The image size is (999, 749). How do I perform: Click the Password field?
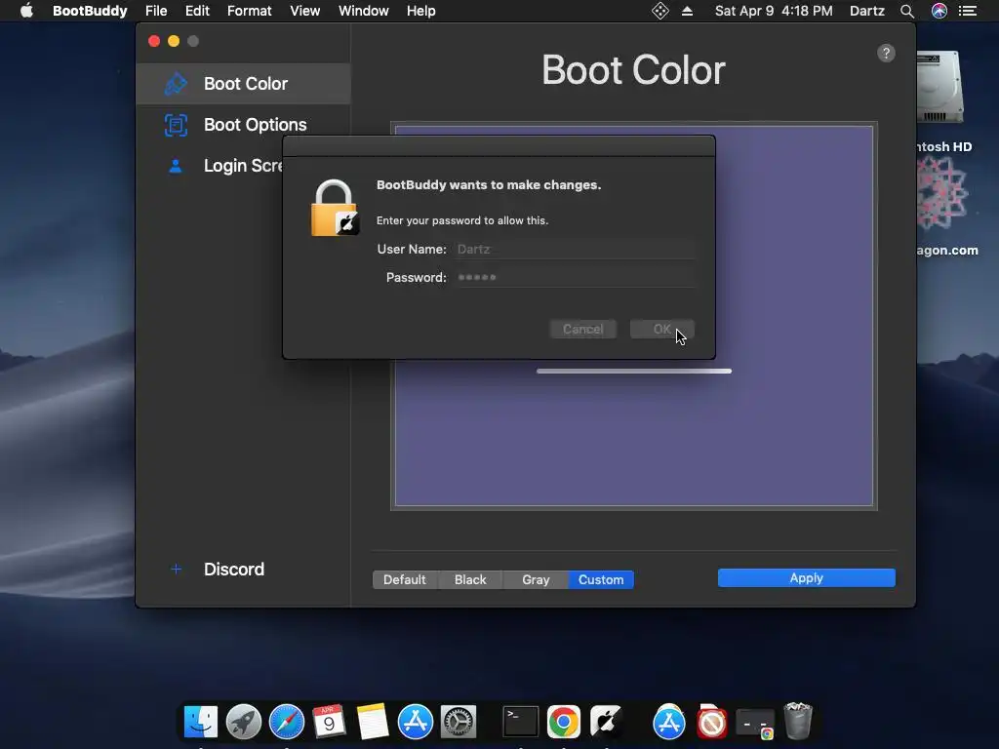pyautogui.click(x=574, y=277)
